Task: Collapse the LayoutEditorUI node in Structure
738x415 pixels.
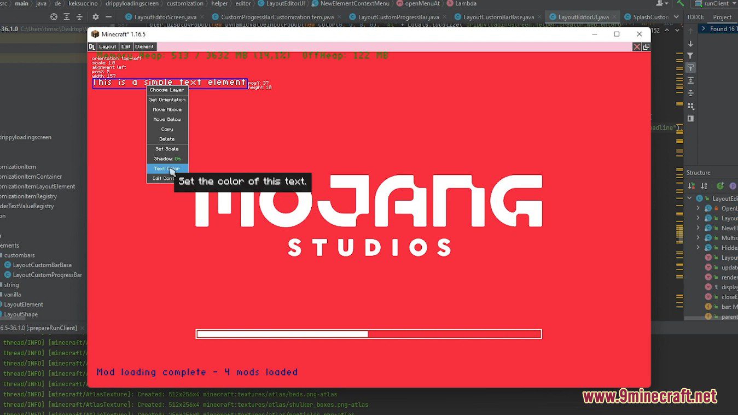Action: (x=690, y=198)
